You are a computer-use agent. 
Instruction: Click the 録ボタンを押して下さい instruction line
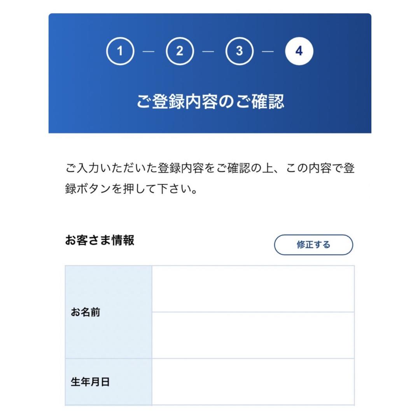click(x=131, y=191)
